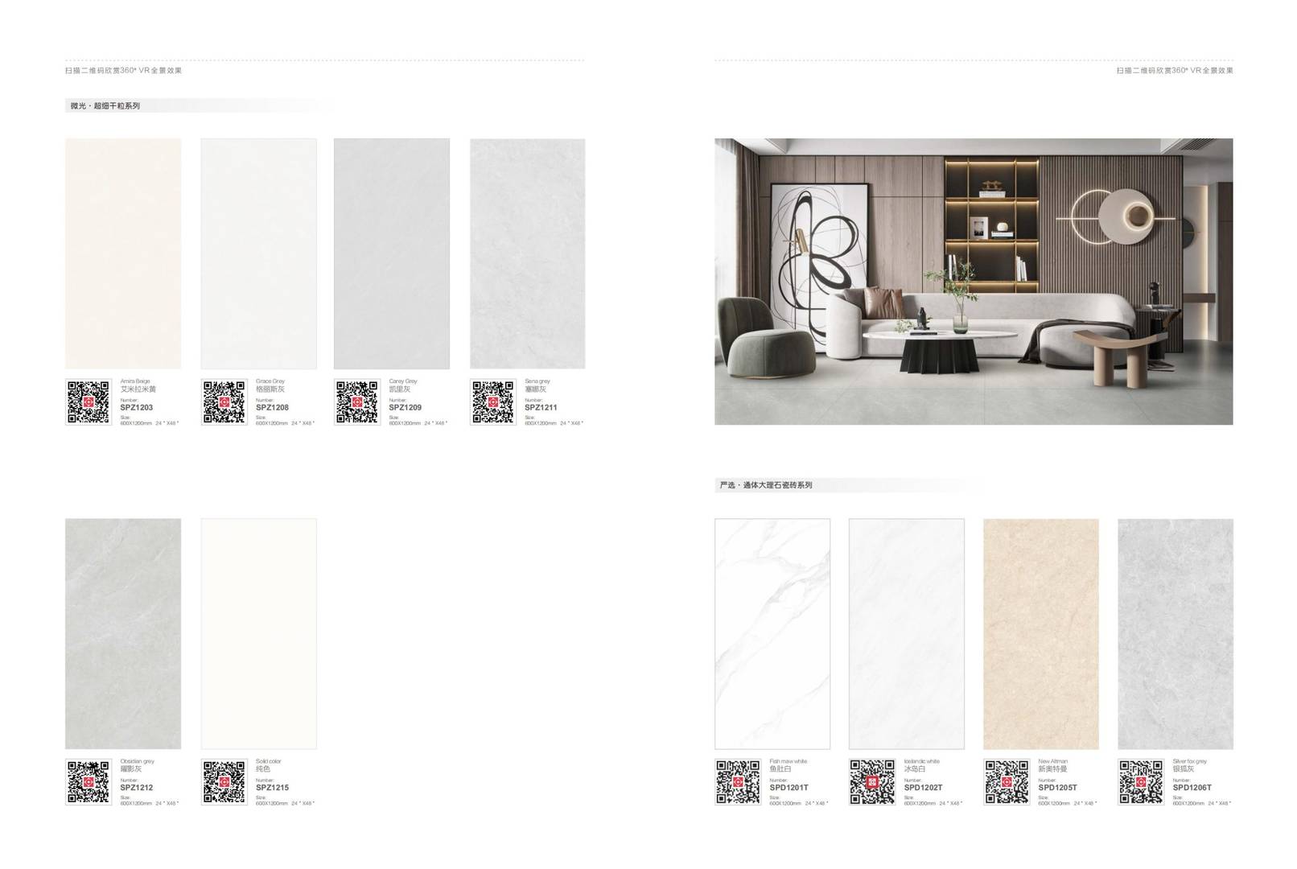Click the QR code for Solid color SPZ1215
Viewport: 1297px width, 869px height.
point(224,781)
